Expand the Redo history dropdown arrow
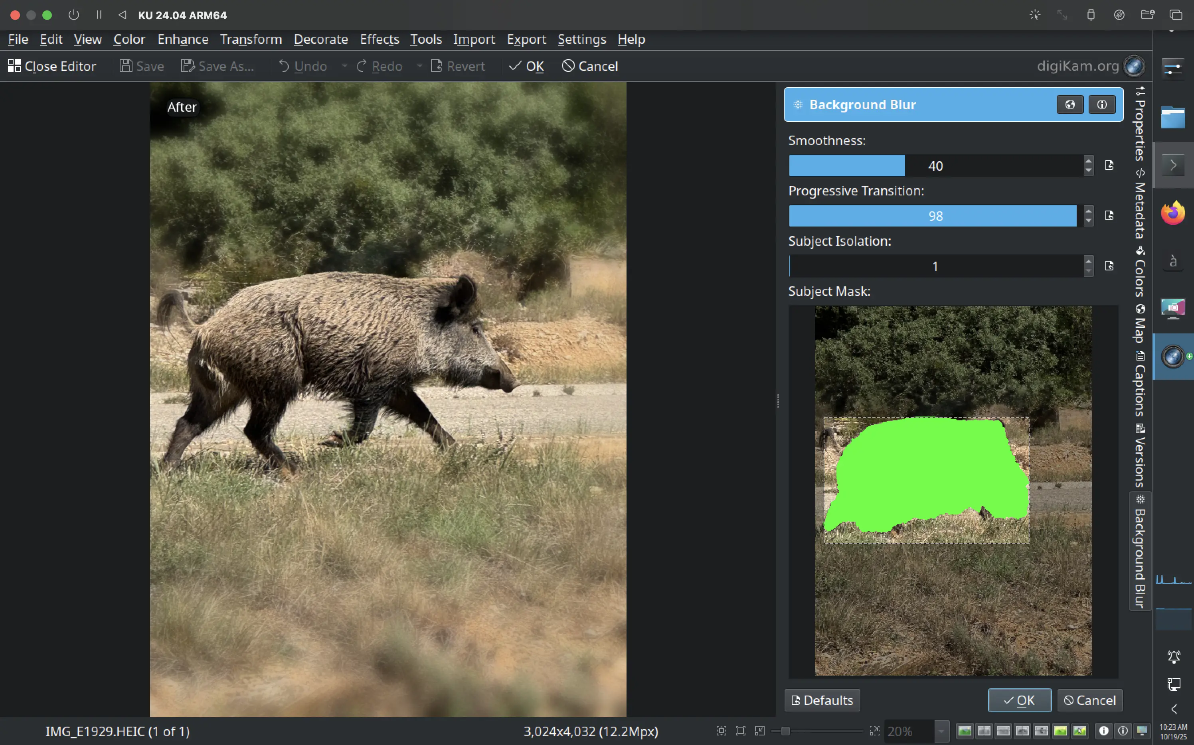This screenshot has width=1194, height=745. pos(420,66)
